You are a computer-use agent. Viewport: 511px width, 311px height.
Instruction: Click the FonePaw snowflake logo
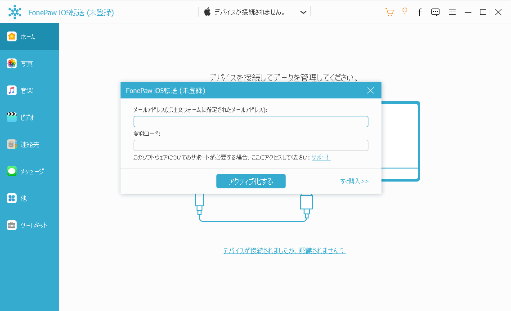(15, 13)
